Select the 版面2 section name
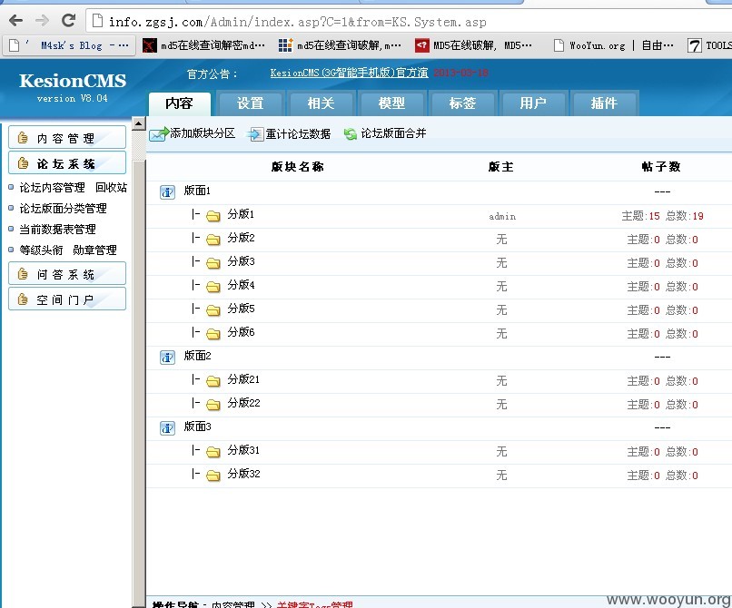 coord(197,356)
